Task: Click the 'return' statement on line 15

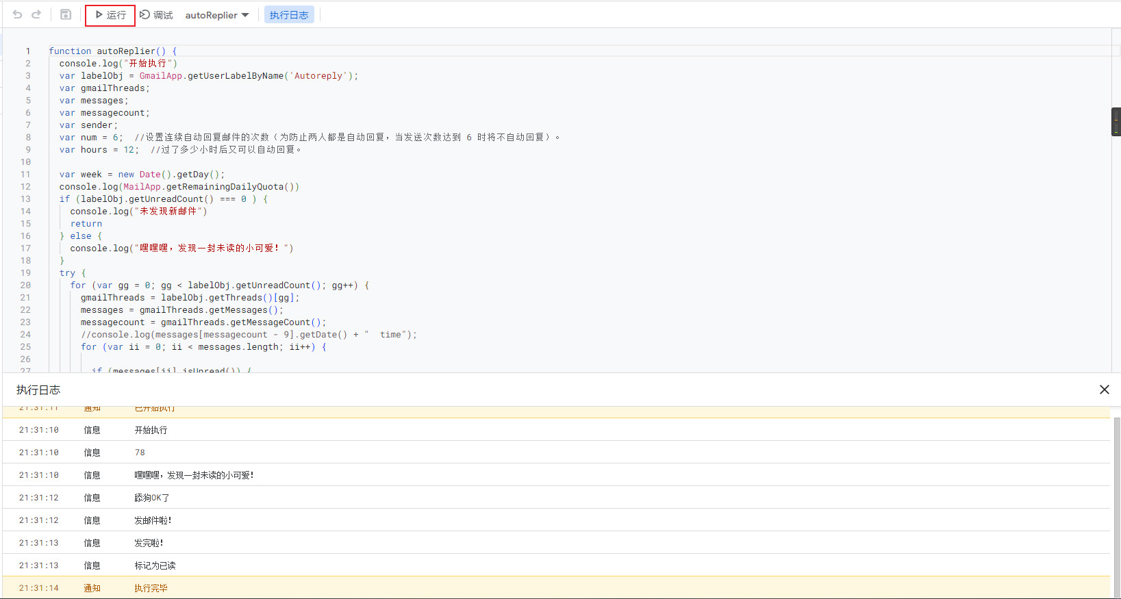Action: [x=86, y=224]
